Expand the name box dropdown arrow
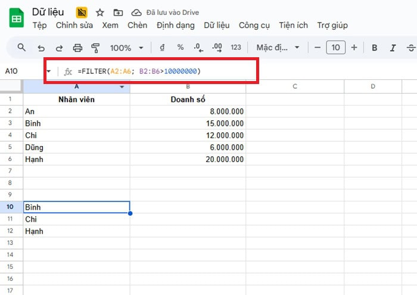 (48, 71)
